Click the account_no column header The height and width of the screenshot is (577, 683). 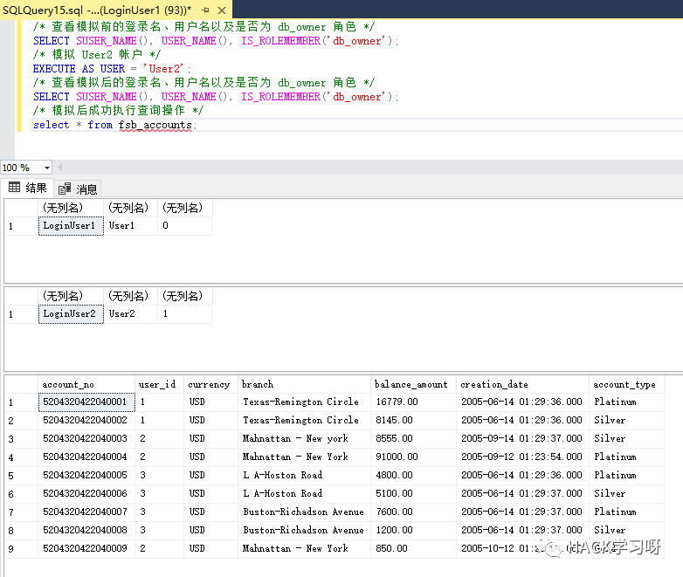86,384
